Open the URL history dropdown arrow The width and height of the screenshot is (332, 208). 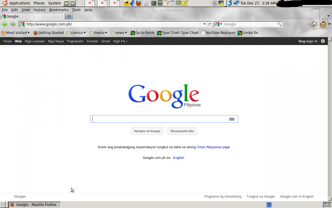pyautogui.click(x=205, y=24)
